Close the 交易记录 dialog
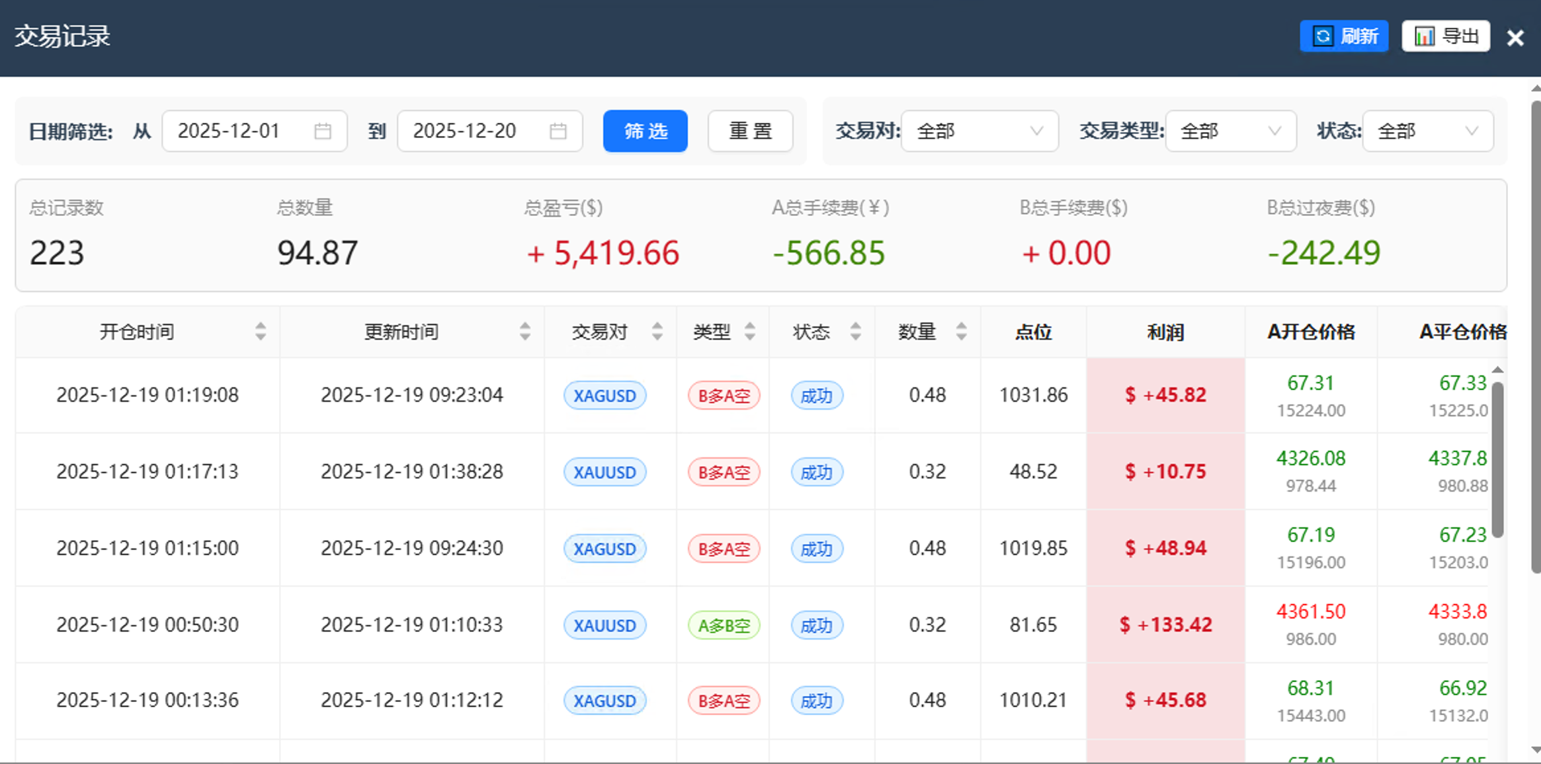The height and width of the screenshot is (764, 1541). pyautogui.click(x=1515, y=38)
